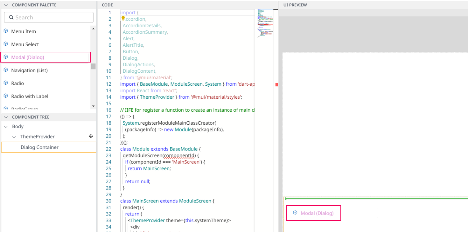Click the Menu Select cube icon

pos(5,44)
